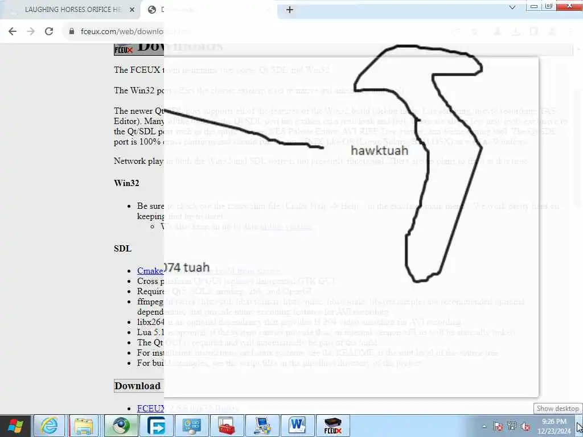Image resolution: width=583 pixels, height=437 pixels.
Task: Click the Show desktop button
Action: 580,426
